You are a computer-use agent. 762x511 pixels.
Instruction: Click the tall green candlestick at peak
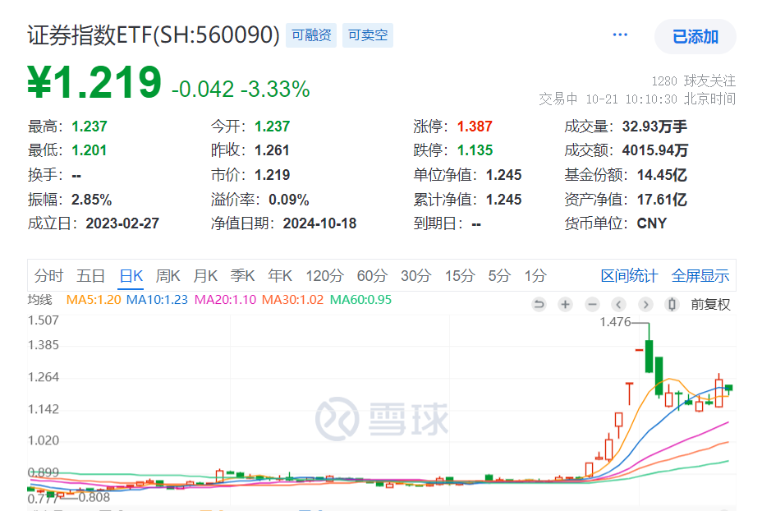649,356
